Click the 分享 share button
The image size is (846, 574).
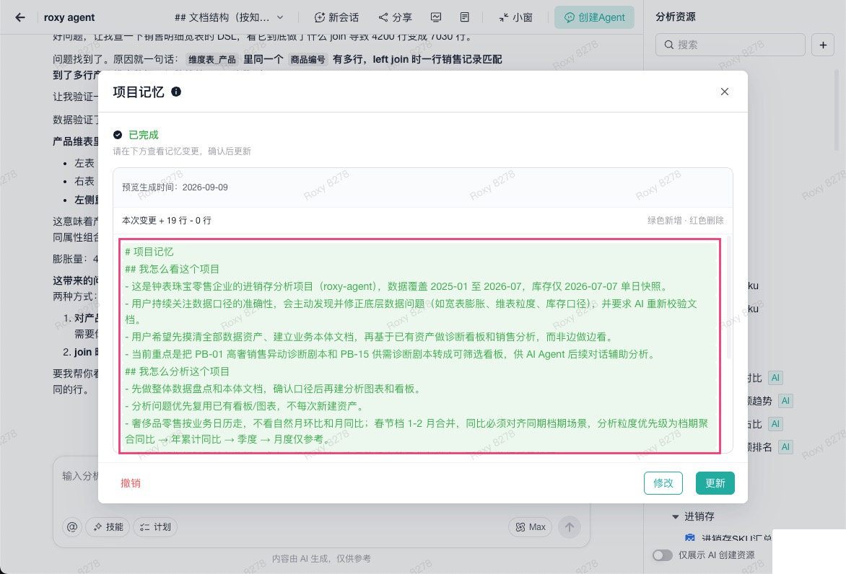[396, 17]
